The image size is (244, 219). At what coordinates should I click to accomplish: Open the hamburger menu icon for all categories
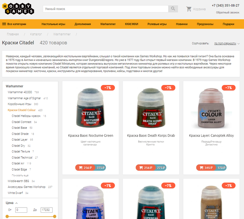[4, 24]
